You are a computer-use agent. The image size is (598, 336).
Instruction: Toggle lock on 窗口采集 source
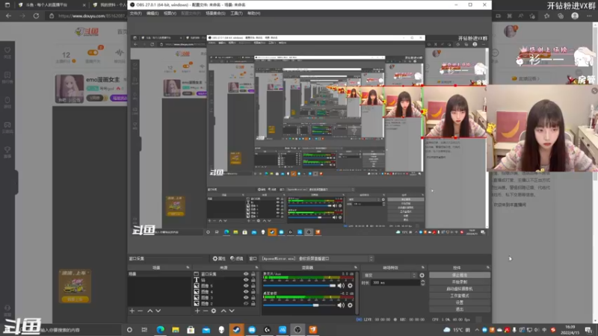[253, 274]
